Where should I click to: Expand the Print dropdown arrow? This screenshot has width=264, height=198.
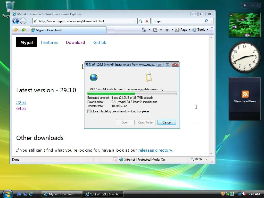[172, 30]
